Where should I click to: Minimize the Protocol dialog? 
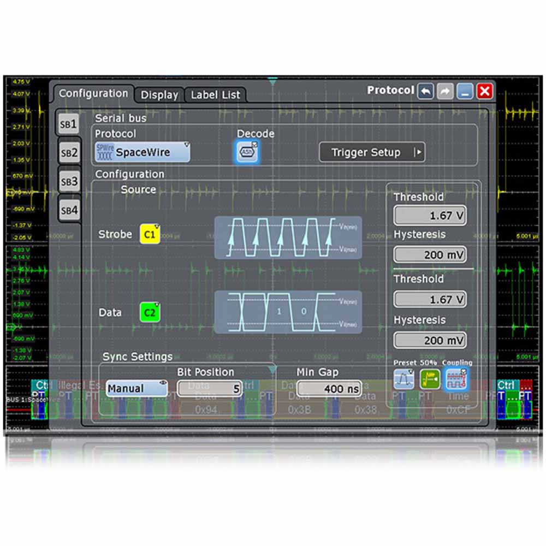click(465, 91)
